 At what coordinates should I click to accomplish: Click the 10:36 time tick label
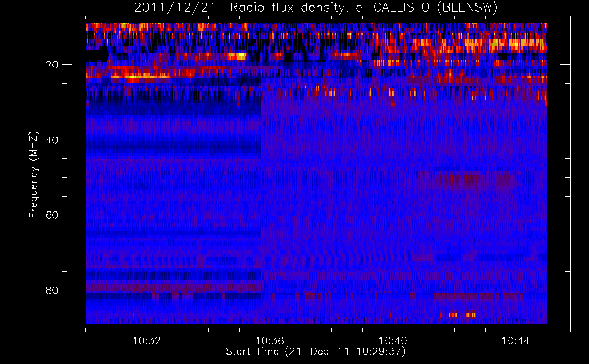270,341
